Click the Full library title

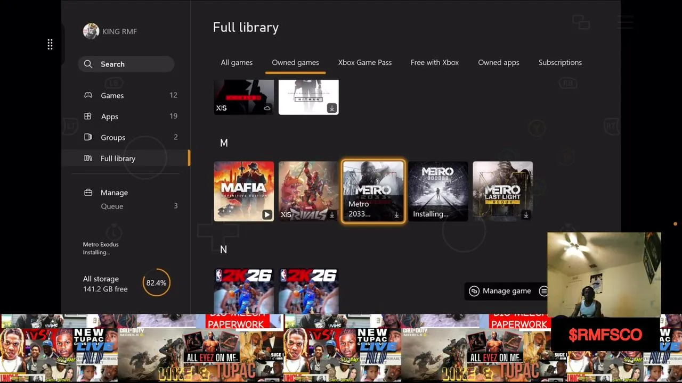coord(246,27)
